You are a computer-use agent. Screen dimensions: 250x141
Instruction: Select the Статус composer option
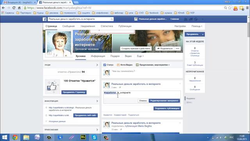click(x=109, y=65)
